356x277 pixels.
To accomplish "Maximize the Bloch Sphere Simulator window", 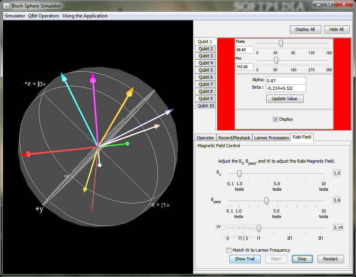I will (x=329, y=4).
